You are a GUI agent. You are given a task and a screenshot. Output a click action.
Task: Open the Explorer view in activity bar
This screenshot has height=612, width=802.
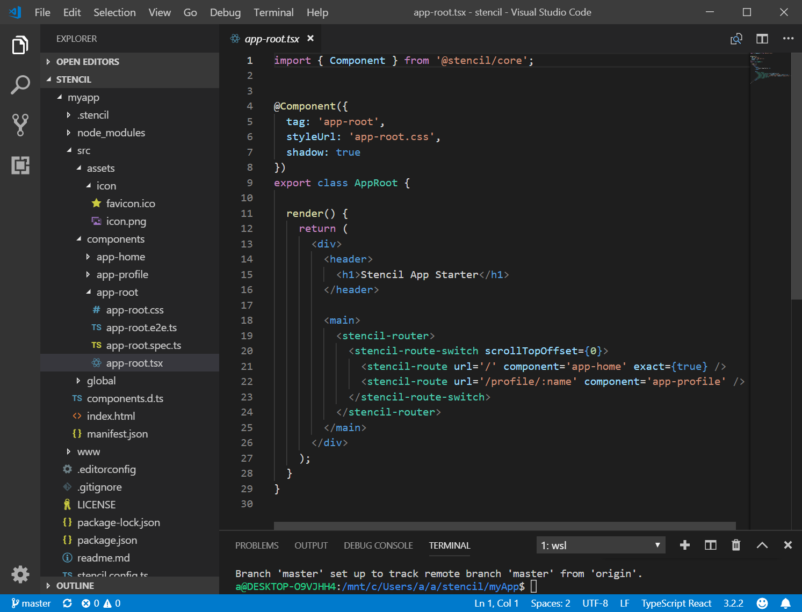[x=20, y=45]
